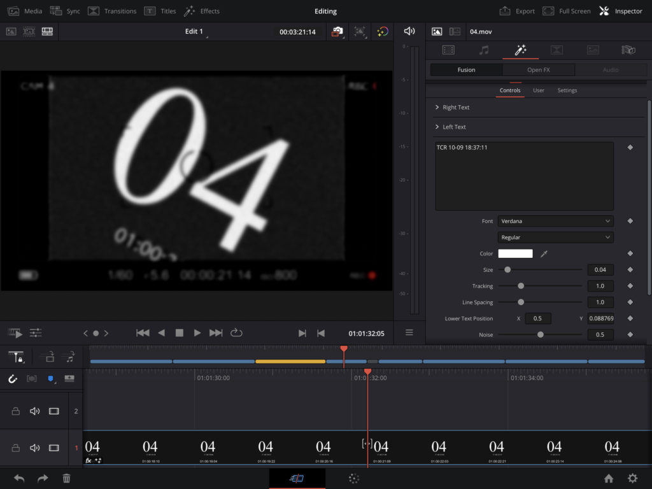Switch to the Open FX tab
Viewport: 652px width, 489px height.
pyautogui.click(x=539, y=70)
